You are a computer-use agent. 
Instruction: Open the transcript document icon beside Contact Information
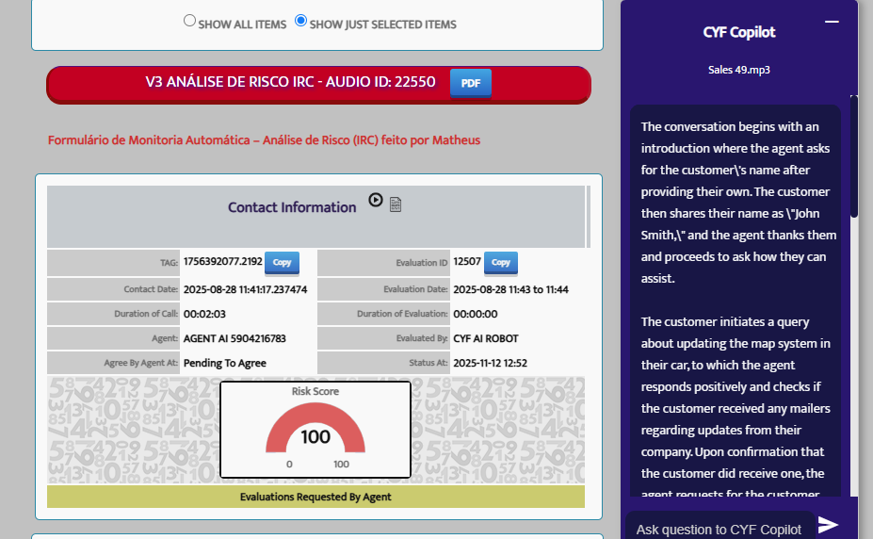[396, 204]
